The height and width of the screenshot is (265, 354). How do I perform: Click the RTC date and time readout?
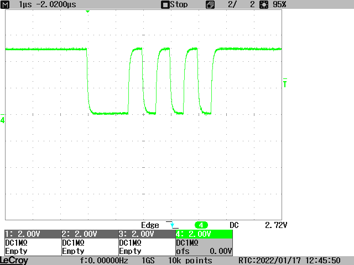[x=289, y=261]
